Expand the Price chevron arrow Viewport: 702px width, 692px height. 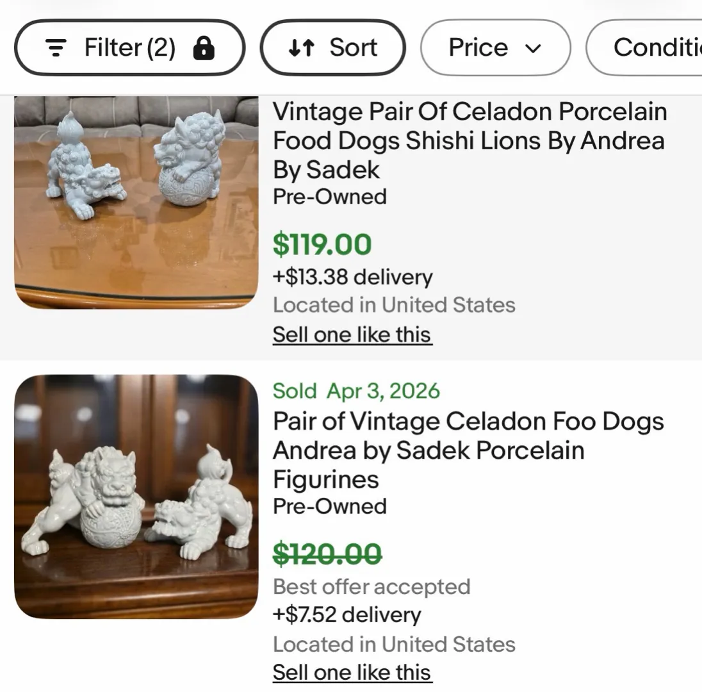[533, 48]
